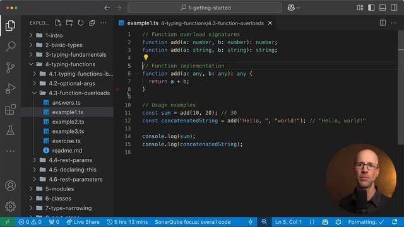Expand the 7-type-narrowing folder
The image size is (404, 227).
coord(68,208)
